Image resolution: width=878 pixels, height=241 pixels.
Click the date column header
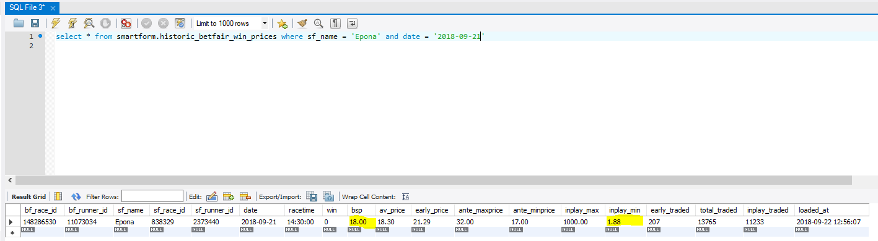click(x=261, y=210)
